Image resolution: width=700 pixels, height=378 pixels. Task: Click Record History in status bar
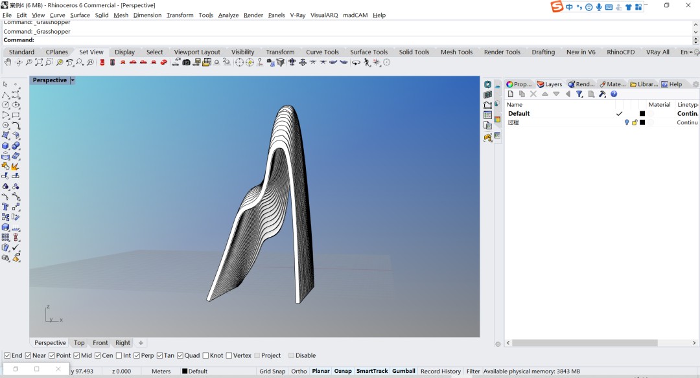tap(441, 371)
